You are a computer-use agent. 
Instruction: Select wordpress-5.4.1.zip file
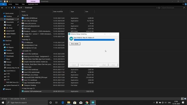pyautogui.click(x=30, y=48)
